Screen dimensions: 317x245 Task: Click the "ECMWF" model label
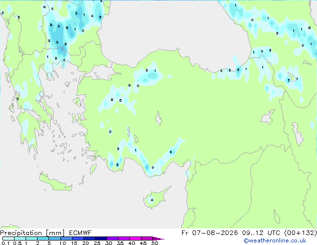(80, 233)
